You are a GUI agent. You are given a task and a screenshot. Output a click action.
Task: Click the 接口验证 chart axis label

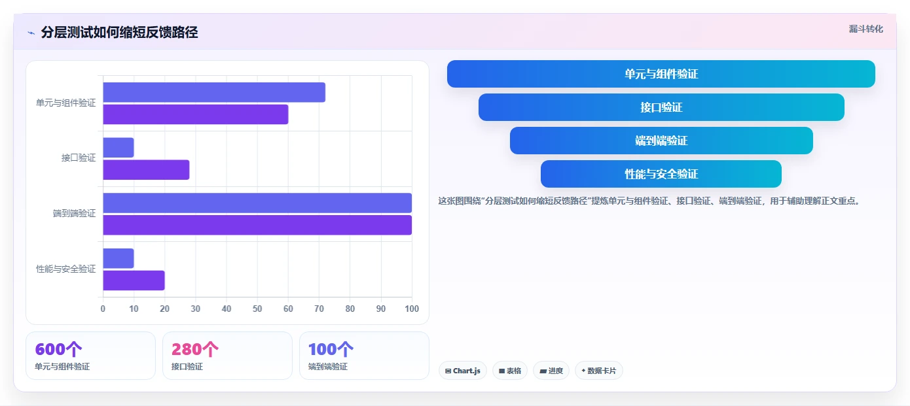(x=79, y=158)
